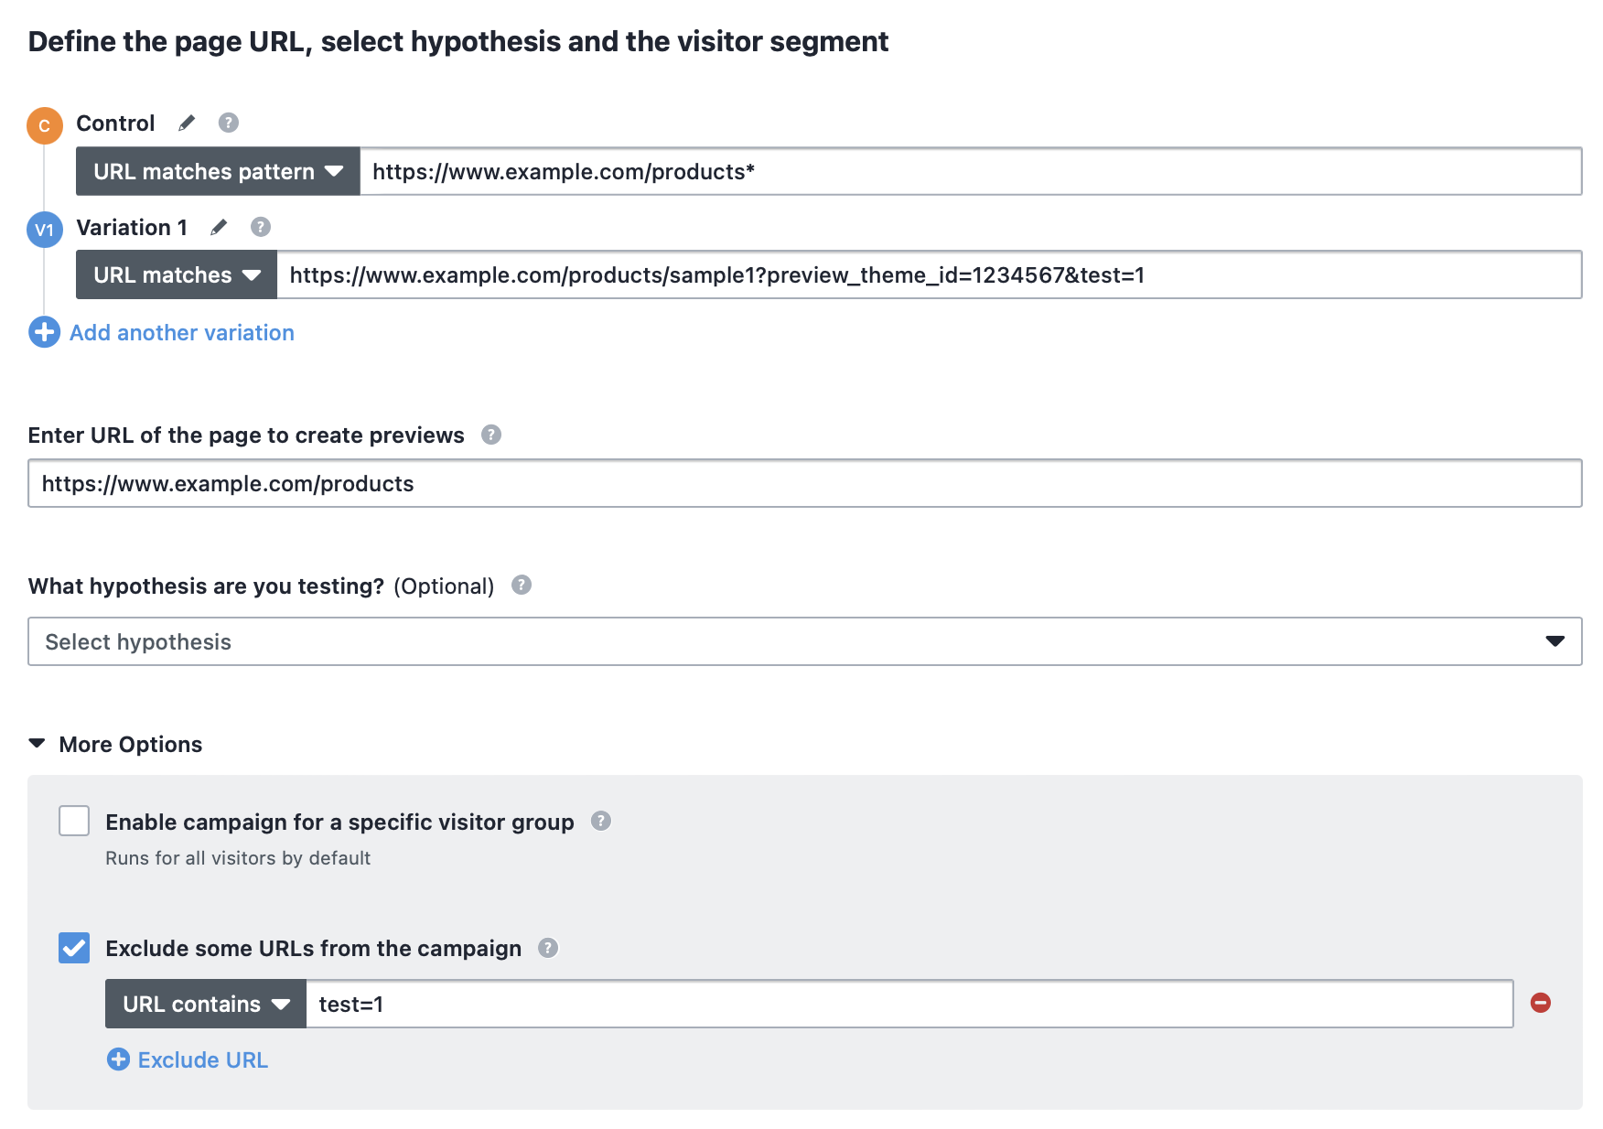Screen dimensions: 1603x1129
Task: Uncheck Exclude some URLs from the campaign
Action: tap(74, 948)
